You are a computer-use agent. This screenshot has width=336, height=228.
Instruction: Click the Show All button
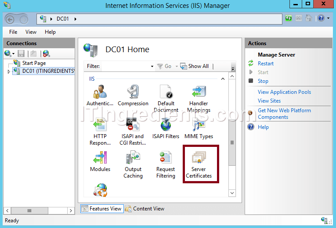tap(195, 66)
